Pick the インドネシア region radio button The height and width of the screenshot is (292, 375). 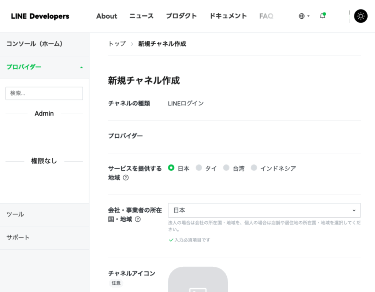click(254, 168)
